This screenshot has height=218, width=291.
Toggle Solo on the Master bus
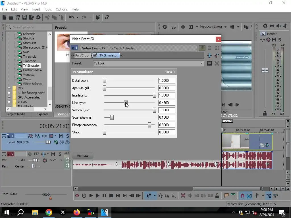point(280,40)
